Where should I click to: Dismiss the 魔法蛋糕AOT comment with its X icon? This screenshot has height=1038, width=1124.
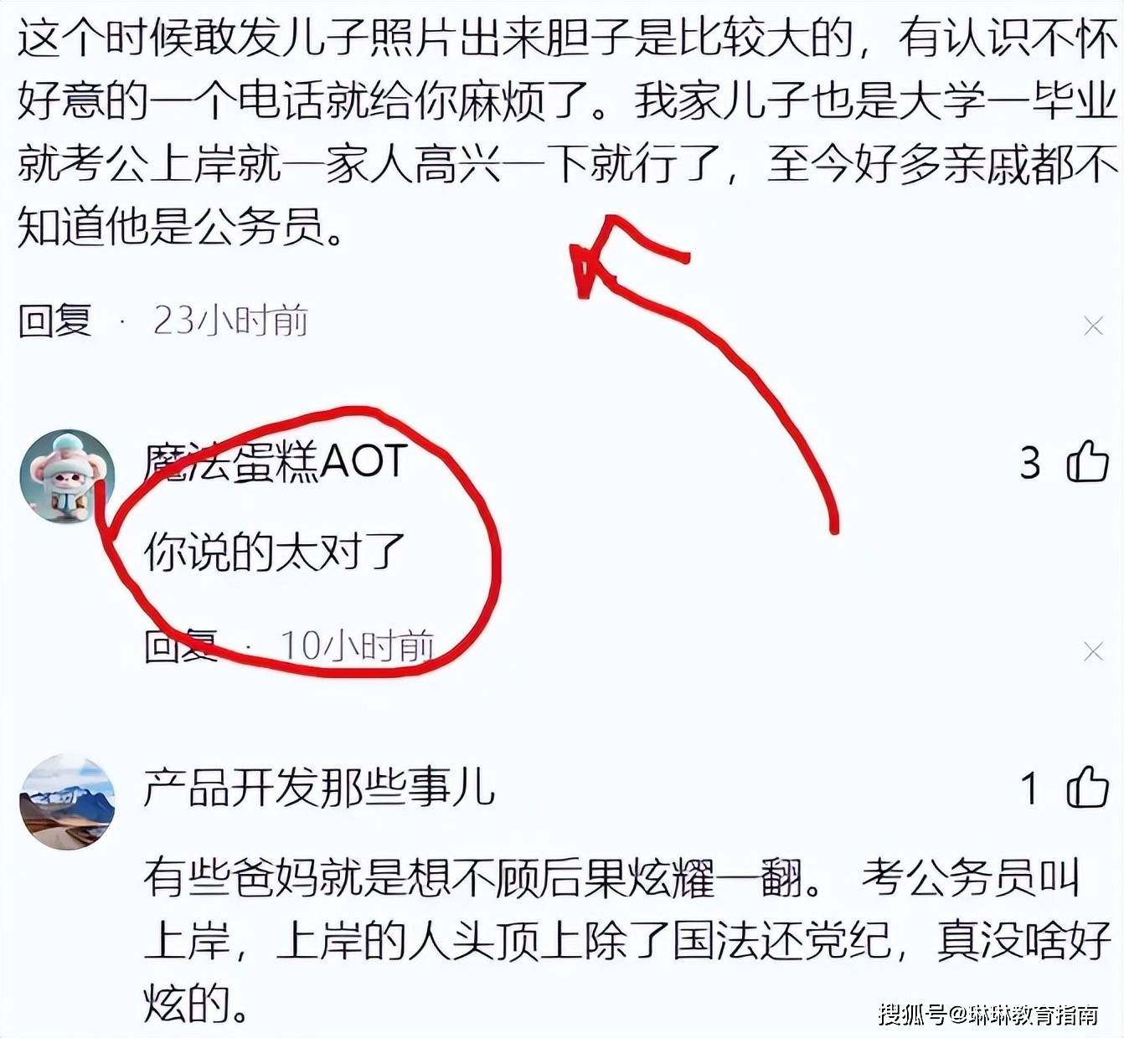(1093, 650)
